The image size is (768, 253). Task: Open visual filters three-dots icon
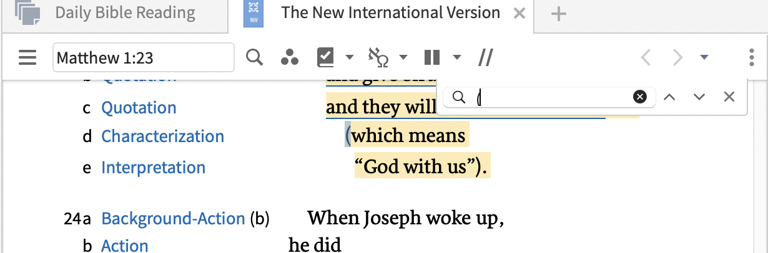[290, 58]
